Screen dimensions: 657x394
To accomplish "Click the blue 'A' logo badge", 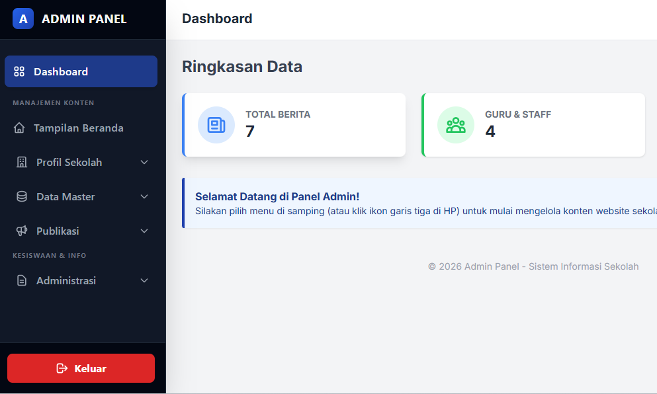I will click(x=23, y=19).
